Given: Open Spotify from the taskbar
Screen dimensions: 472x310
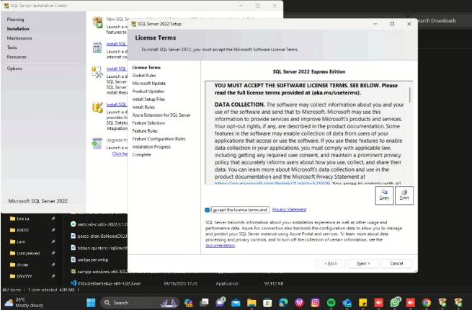Looking at the screenshot, I should click(331, 303).
